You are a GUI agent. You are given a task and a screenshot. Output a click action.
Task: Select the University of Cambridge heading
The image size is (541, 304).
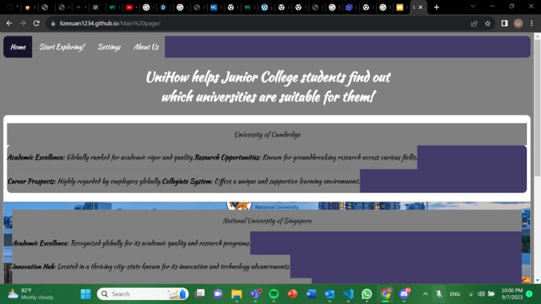267,135
